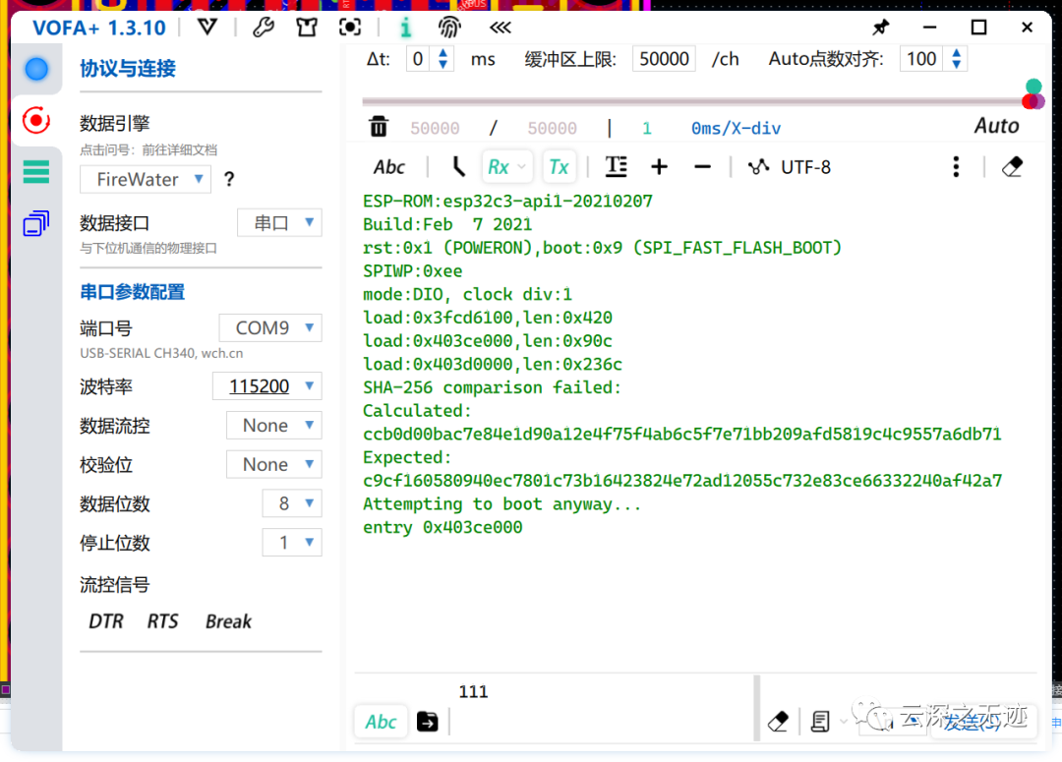
Task: Open the green info icon
Action: (x=405, y=27)
